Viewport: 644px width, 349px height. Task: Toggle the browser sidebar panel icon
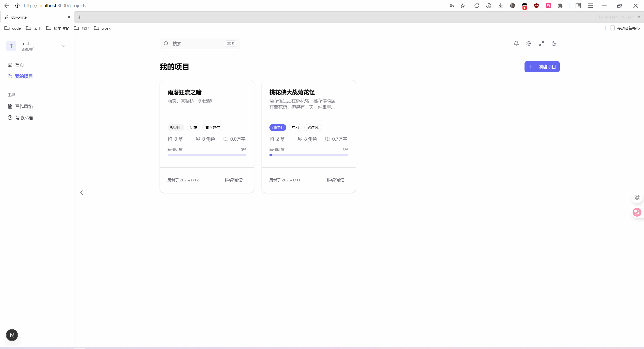[x=578, y=6]
